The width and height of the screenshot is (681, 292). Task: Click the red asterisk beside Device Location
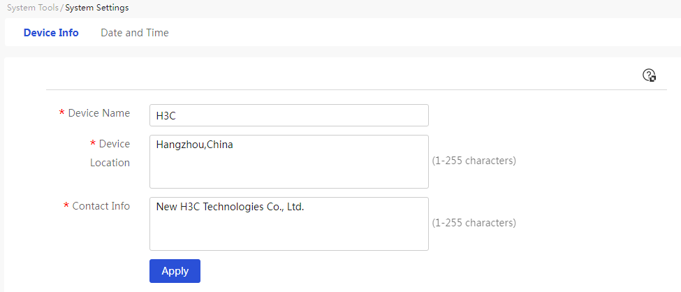[92, 143]
